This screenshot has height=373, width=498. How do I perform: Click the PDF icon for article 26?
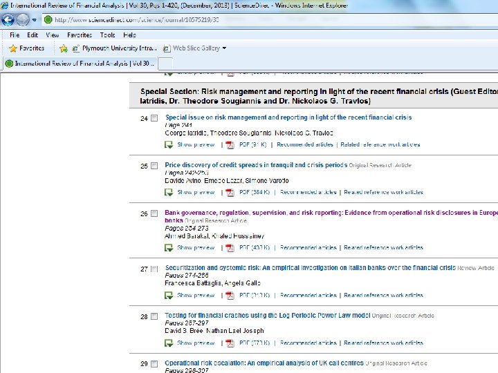[230, 248]
